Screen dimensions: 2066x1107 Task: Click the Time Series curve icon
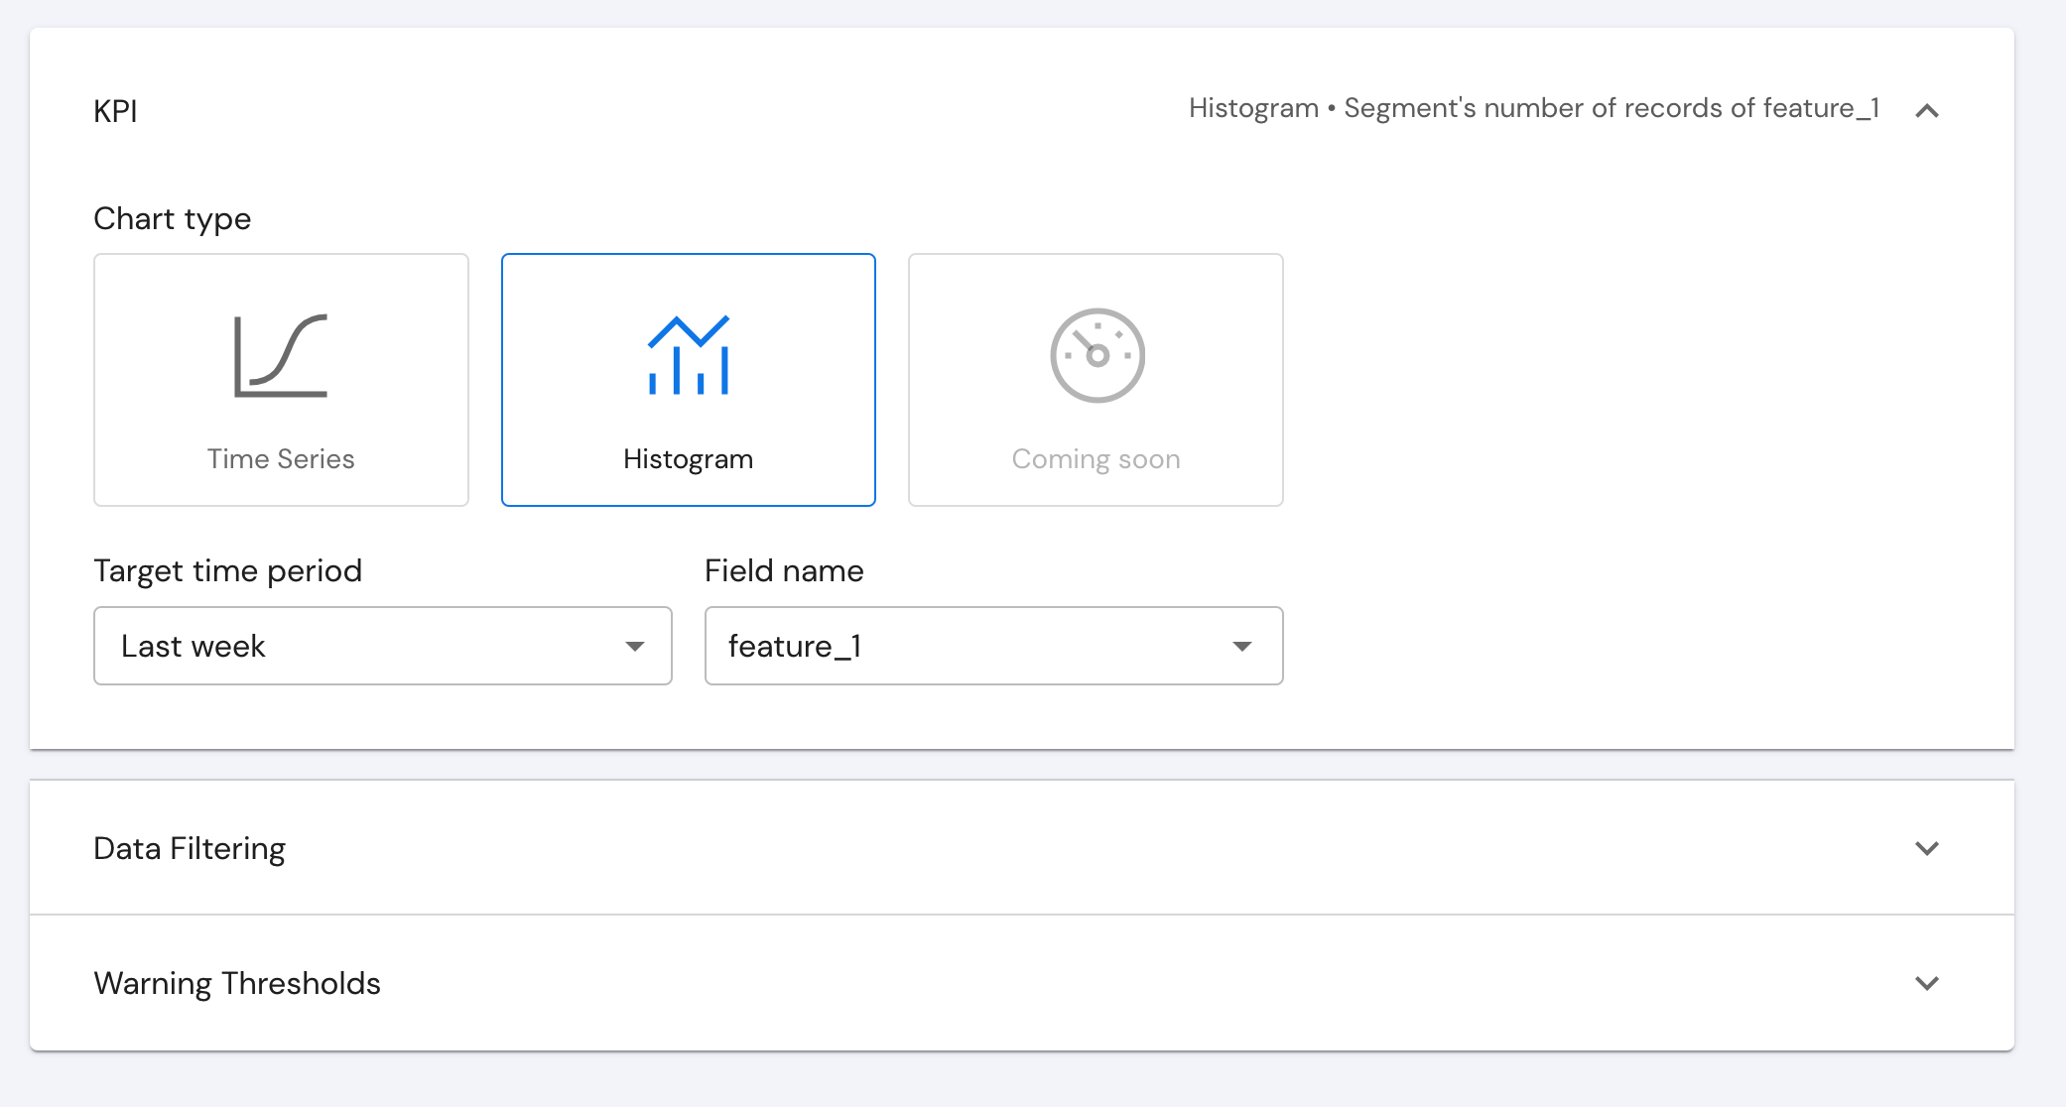(x=281, y=356)
